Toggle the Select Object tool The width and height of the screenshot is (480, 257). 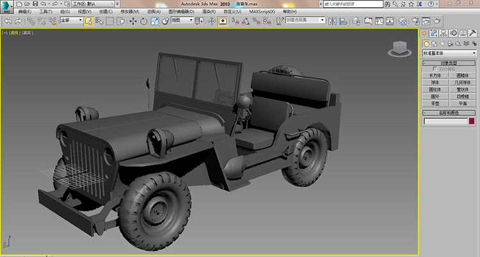click(88, 21)
